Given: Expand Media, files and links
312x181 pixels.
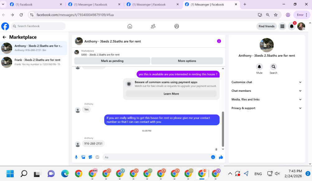Looking at the screenshot, I should (267, 100).
